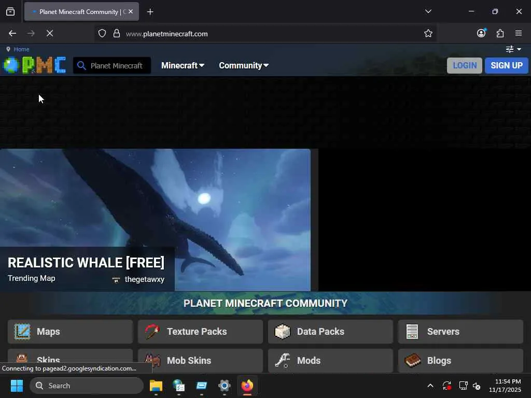Click the SIGN UP button
This screenshot has height=398, width=531.
coord(506,65)
